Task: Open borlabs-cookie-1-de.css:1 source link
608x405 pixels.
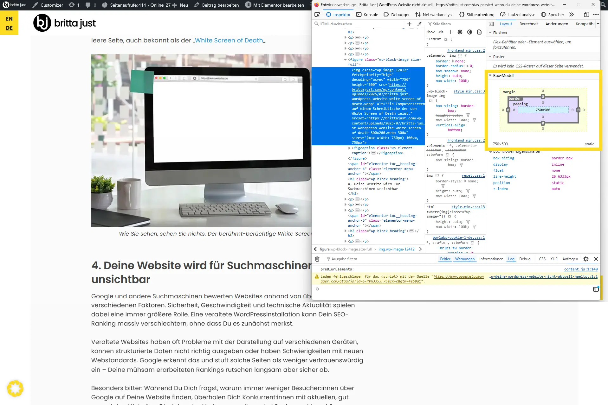Action: pos(459,237)
